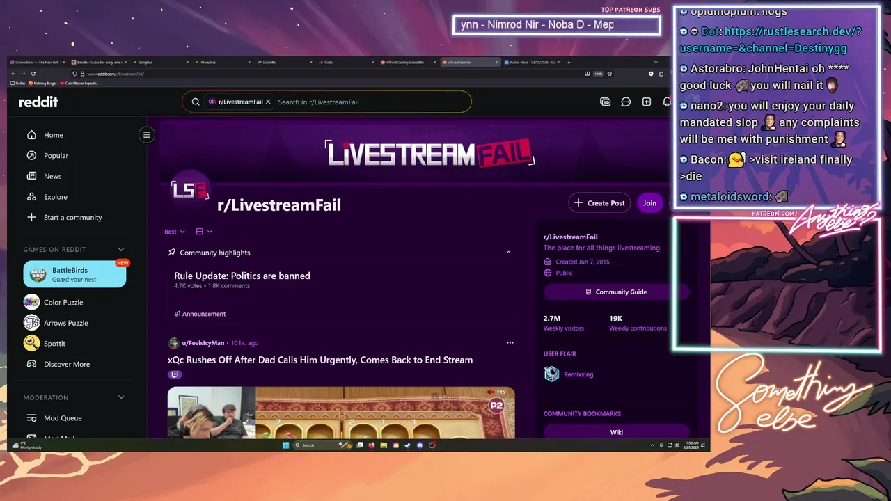Image resolution: width=891 pixels, height=501 pixels.
Task: Open the BattleBirds game card
Action: [x=74, y=274]
